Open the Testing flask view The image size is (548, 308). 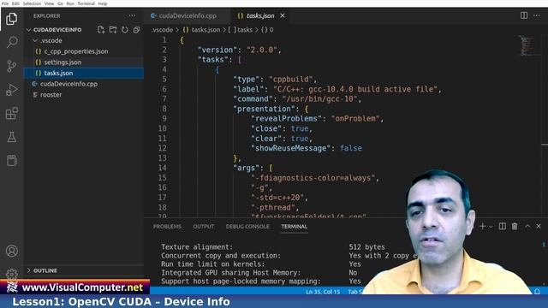(11, 137)
